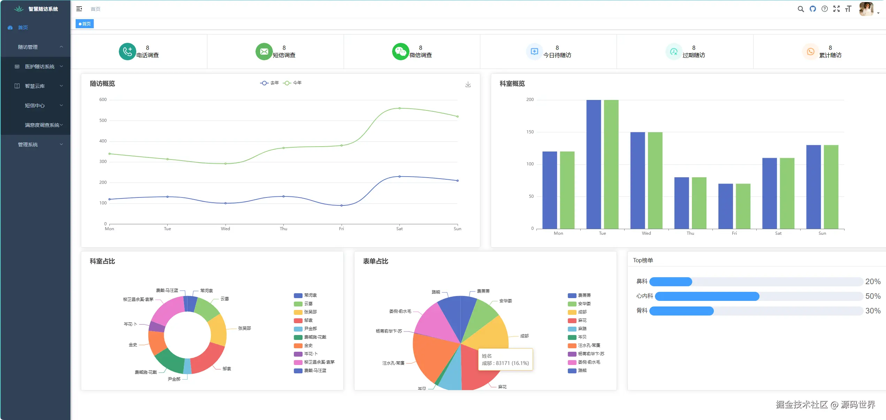This screenshot has width=886, height=420.
Task: Click the search magnifier icon
Action: click(801, 9)
